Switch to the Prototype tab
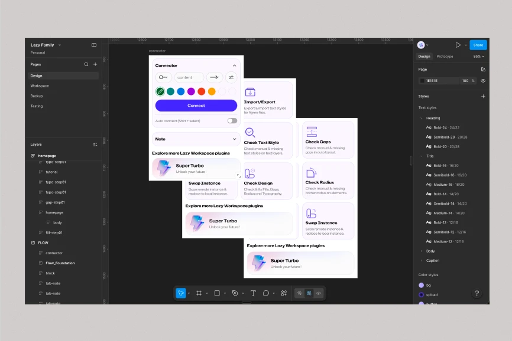The width and height of the screenshot is (512, 341). coord(445,57)
